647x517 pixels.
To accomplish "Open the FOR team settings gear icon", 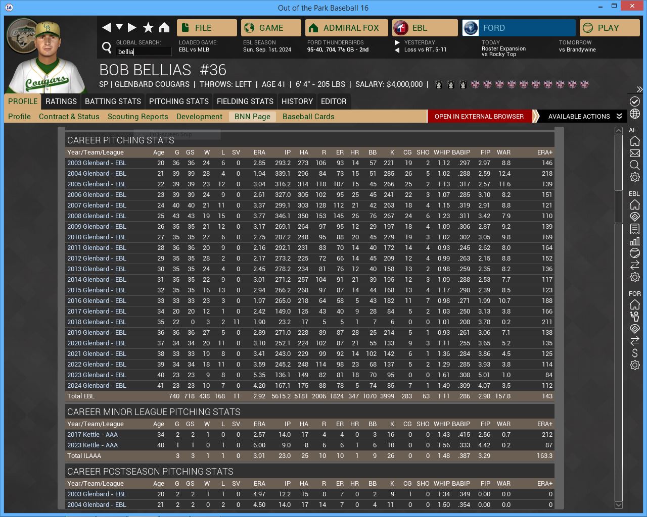I will tap(635, 365).
